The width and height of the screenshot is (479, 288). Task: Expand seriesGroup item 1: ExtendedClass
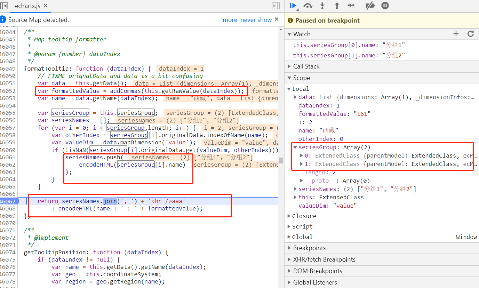[x=302, y=164]
